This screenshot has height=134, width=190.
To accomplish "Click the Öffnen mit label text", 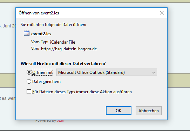I will [42, 72].
